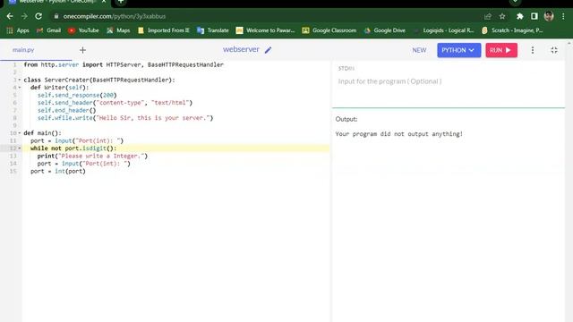This screenshot has width=573, height=322.
Task: Open a new browser tab with the plus button
Action: (121, 2)
